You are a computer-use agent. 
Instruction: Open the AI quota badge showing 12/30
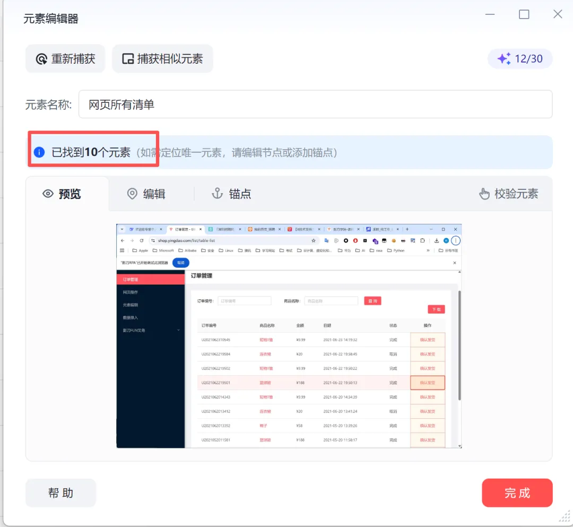pyautogui.click(x=519, y=59)
